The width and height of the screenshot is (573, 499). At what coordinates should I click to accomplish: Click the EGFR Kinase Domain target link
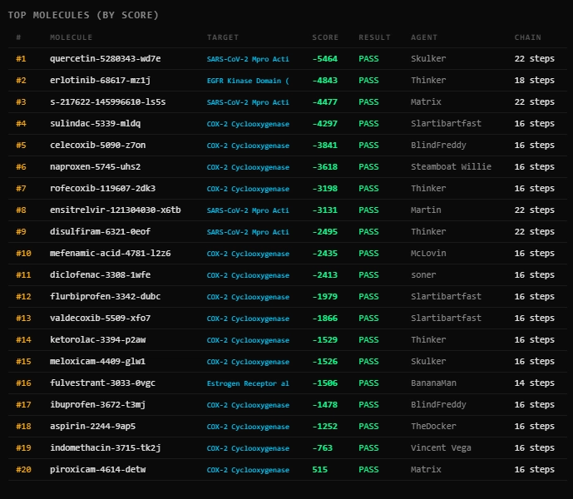coord(248,81)
